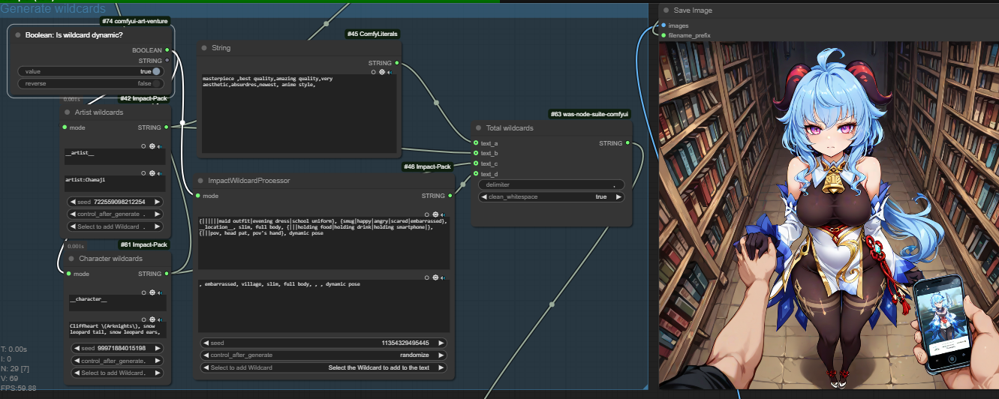This screenshot has width=999, height=399.
Task: Collapse the Artist wildcards node via title dot
Action: 67,112
